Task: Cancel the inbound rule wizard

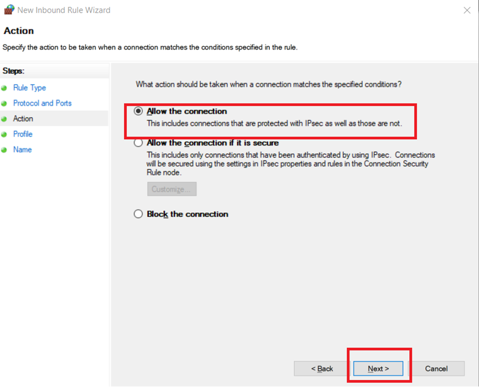Action: (436, 369)
